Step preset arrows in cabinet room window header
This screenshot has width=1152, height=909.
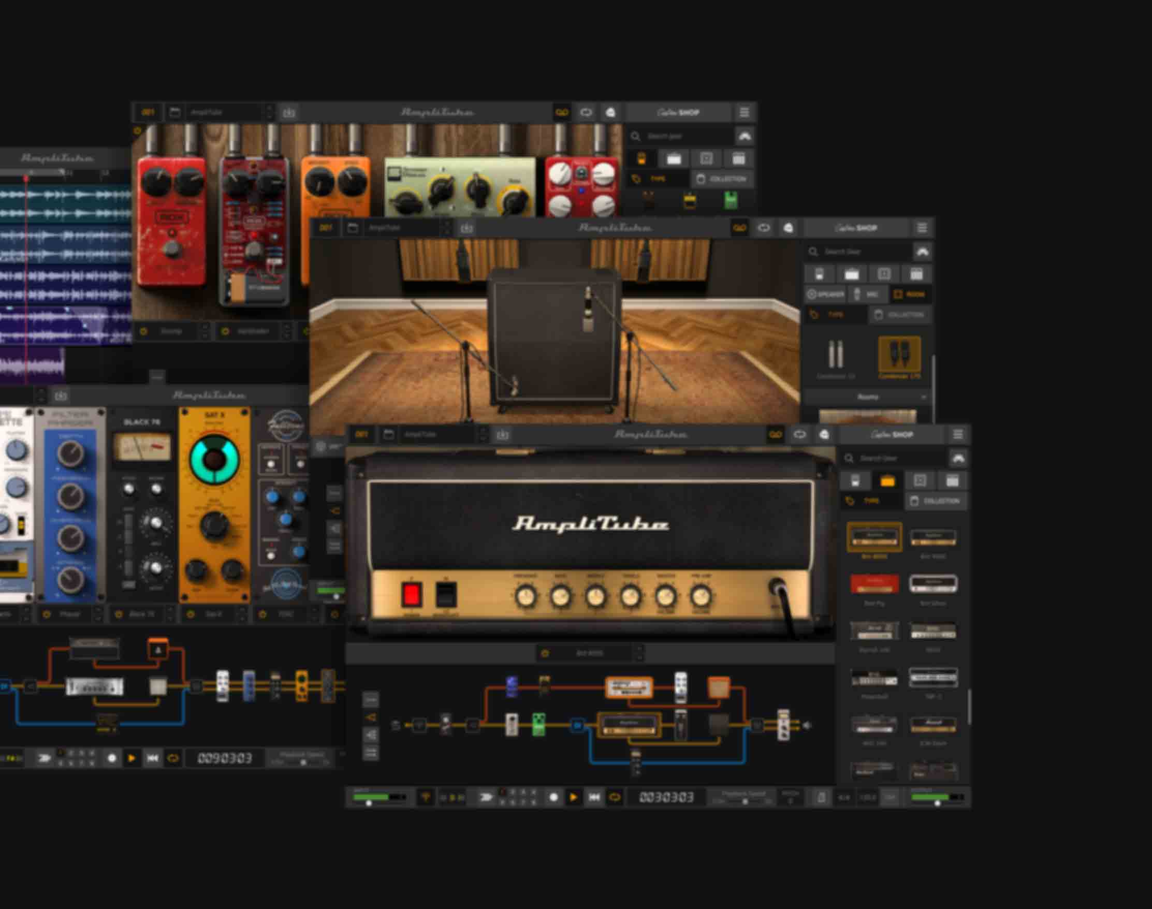point(447,228)
